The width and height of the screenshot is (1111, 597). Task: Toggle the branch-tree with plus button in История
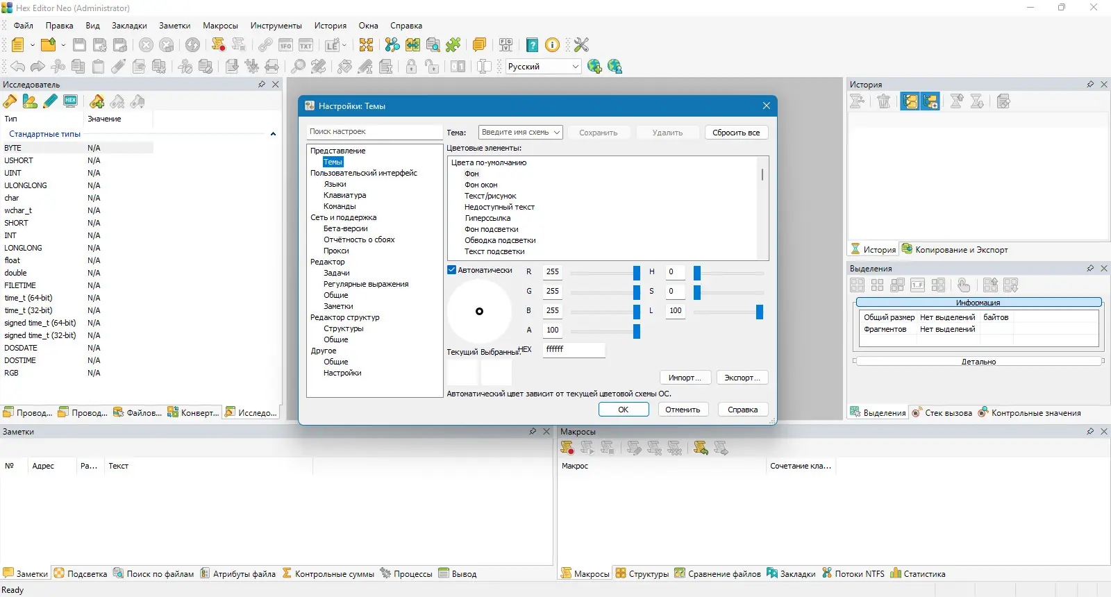click(930, 101)
